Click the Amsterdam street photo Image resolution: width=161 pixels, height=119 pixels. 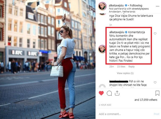pyautogui.click(x=48, y=59)
